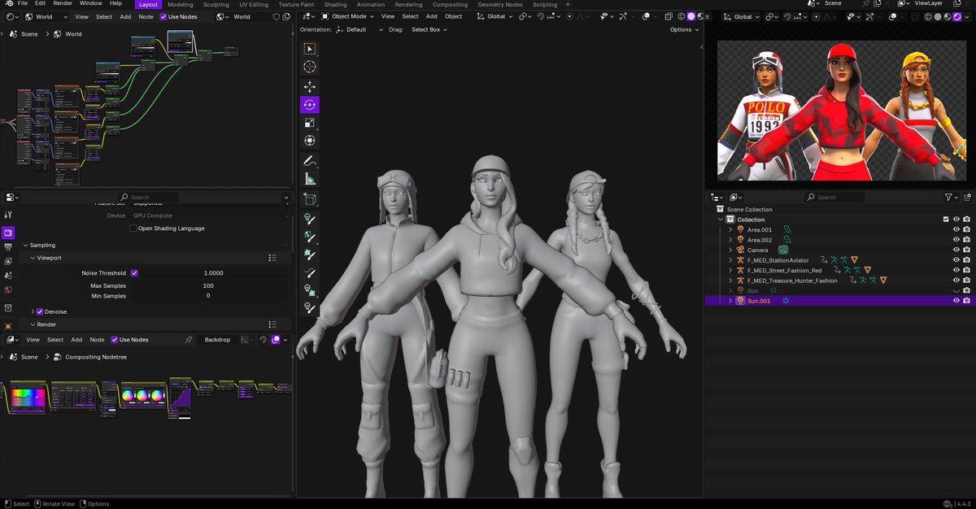Click the Sampling presets list icon for Viewport
This screenshot has height=509, width=976.
pyautogui.click(x=272, y=258)
